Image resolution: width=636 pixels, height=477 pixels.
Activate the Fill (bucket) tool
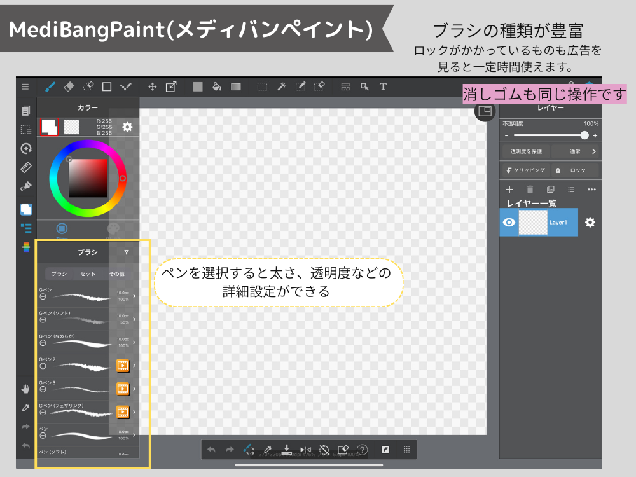click(216, 86)
